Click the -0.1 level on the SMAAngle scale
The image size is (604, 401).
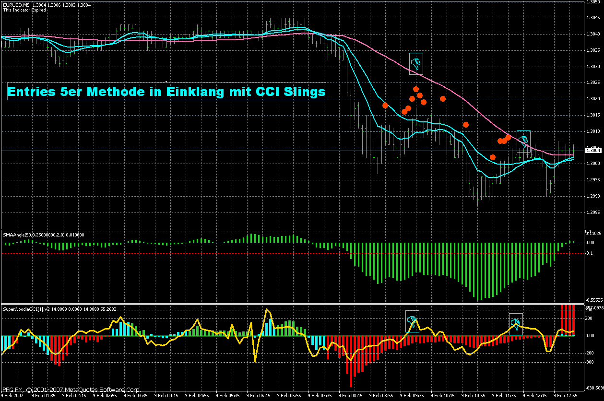point(590,253)
